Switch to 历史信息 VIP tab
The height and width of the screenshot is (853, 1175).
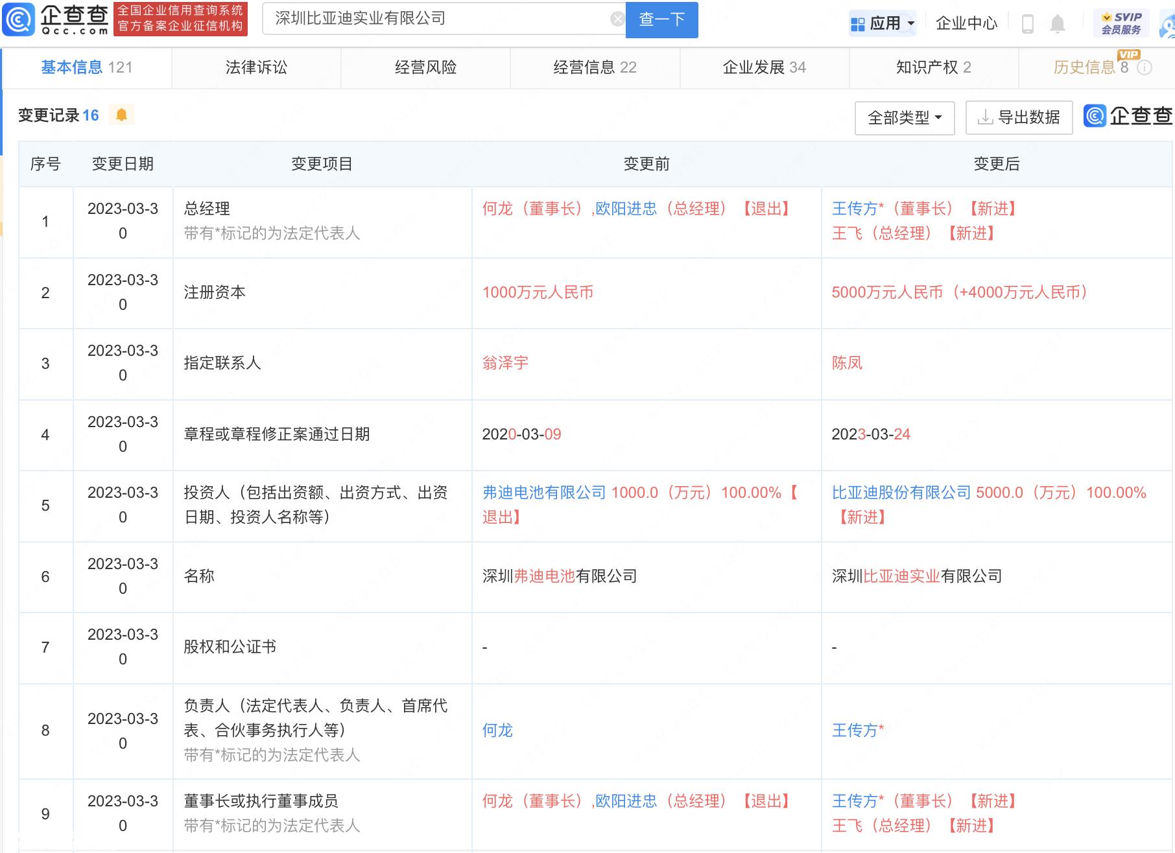click(1097, 67)
